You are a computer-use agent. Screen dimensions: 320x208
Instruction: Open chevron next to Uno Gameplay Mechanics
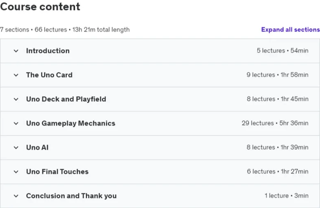click(x=16, y=124)
